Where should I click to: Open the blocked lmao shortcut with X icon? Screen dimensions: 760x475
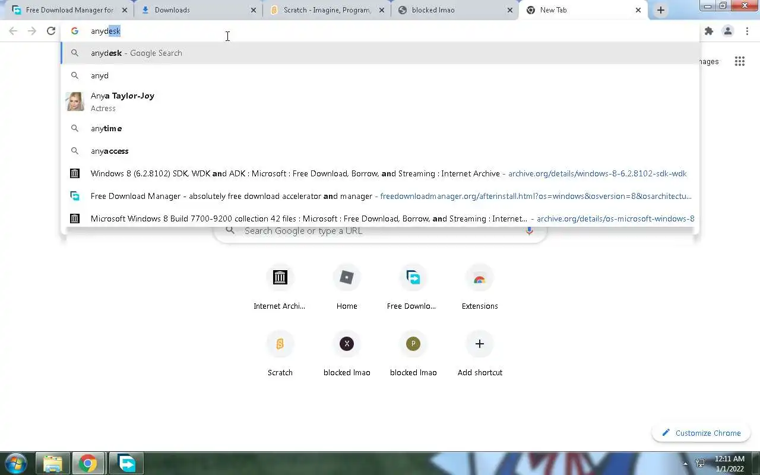click(x=347, y=355)
